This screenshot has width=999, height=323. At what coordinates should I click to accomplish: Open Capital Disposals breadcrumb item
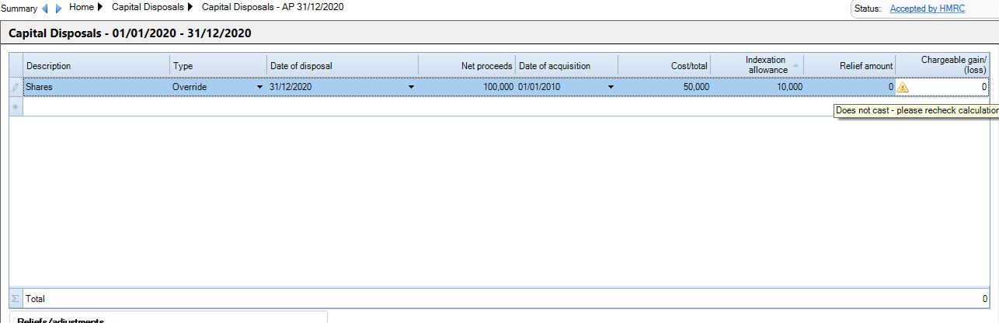[148, 7]
